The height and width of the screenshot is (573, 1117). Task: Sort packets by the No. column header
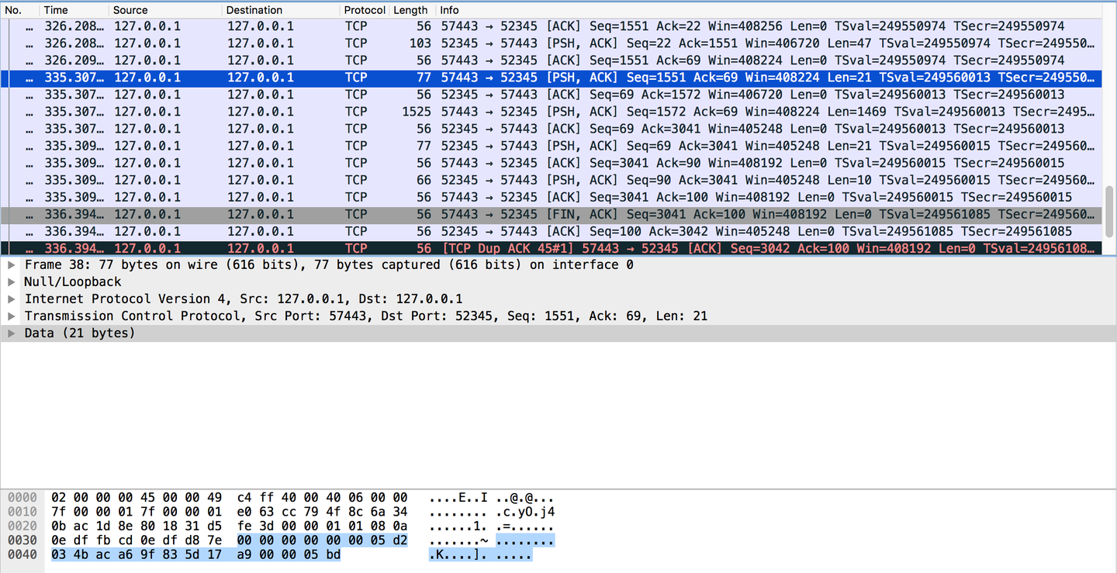(x=19, y=10)
